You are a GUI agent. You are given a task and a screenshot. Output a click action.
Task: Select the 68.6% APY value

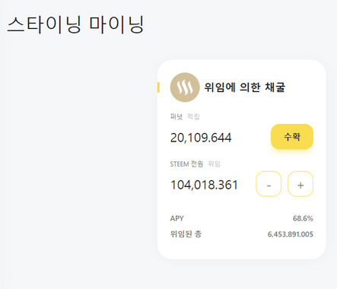(x=303, y=218)
